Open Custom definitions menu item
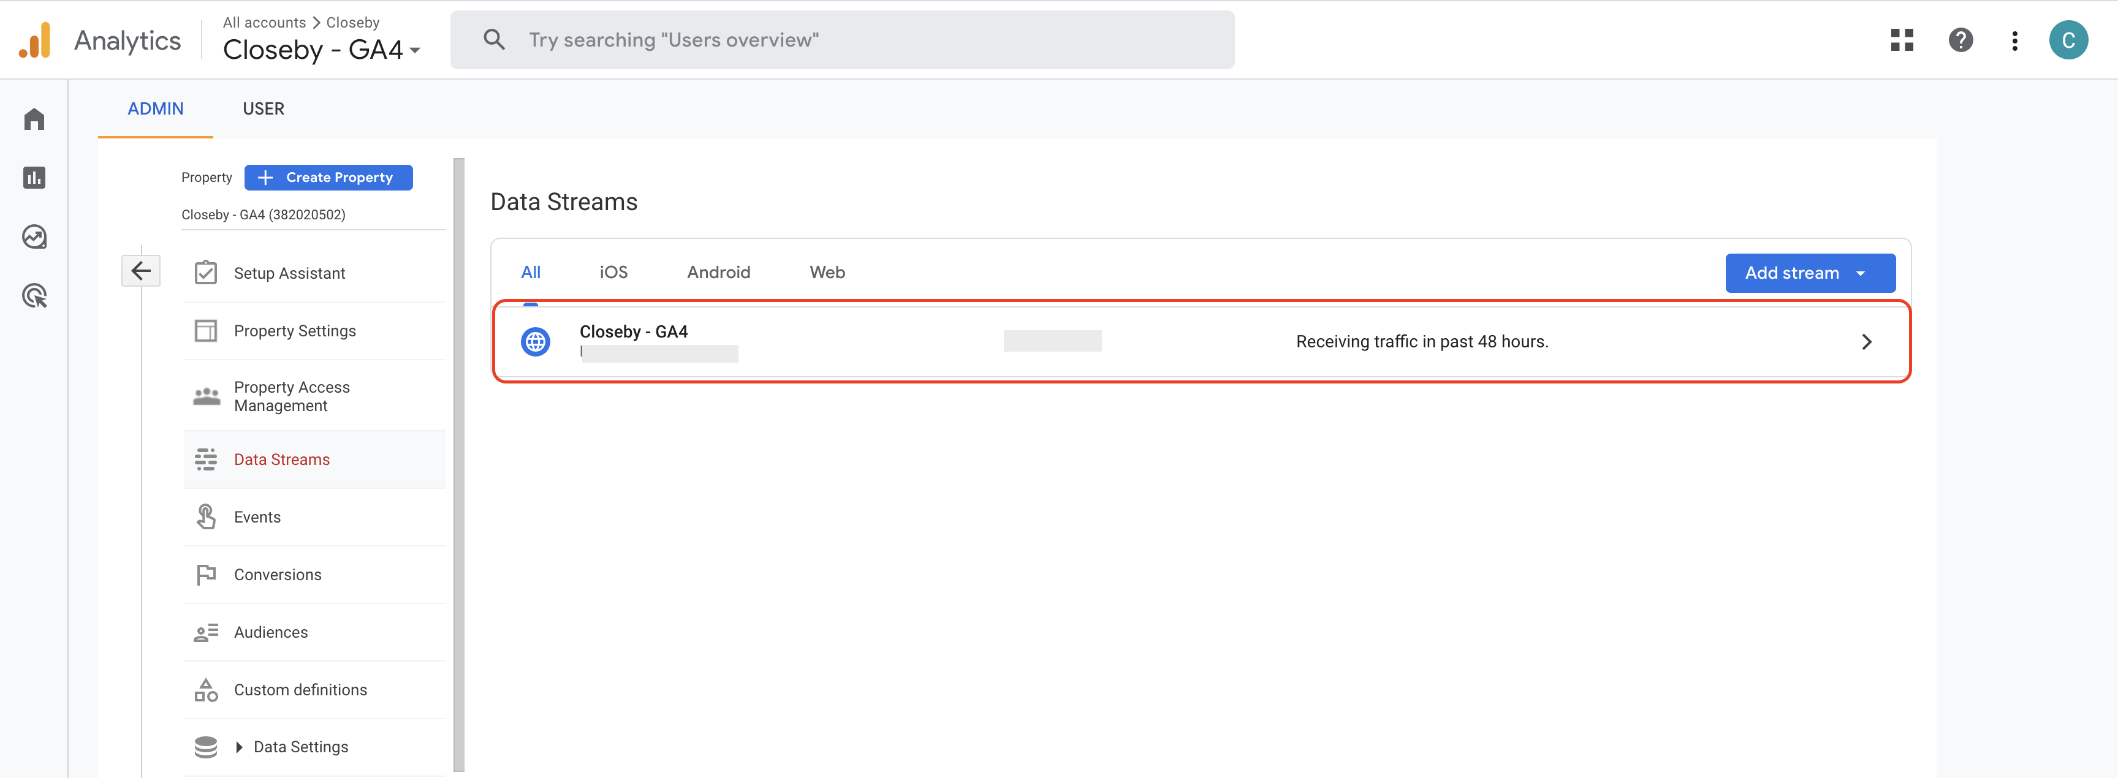The width and height of the screenshot is (2118, 778). click(x=315, y=689)
